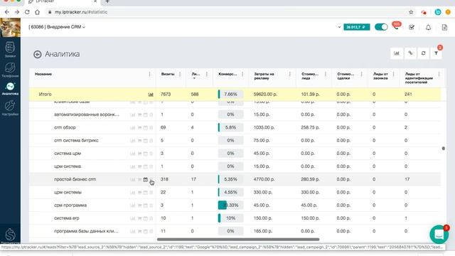Open the Стоимость лида column options menu

click(x=326, y=74)
